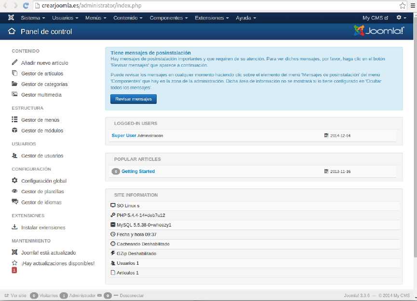Click the Instalar extensiones download icon
The width and height of the screenshot is (417, 301).
[14, 227]
